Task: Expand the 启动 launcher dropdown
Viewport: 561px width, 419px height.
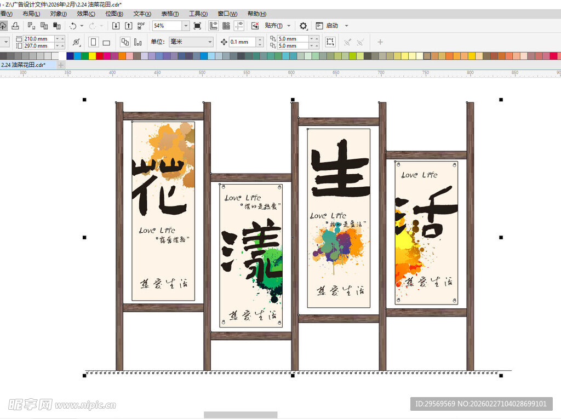Action: 346,26
